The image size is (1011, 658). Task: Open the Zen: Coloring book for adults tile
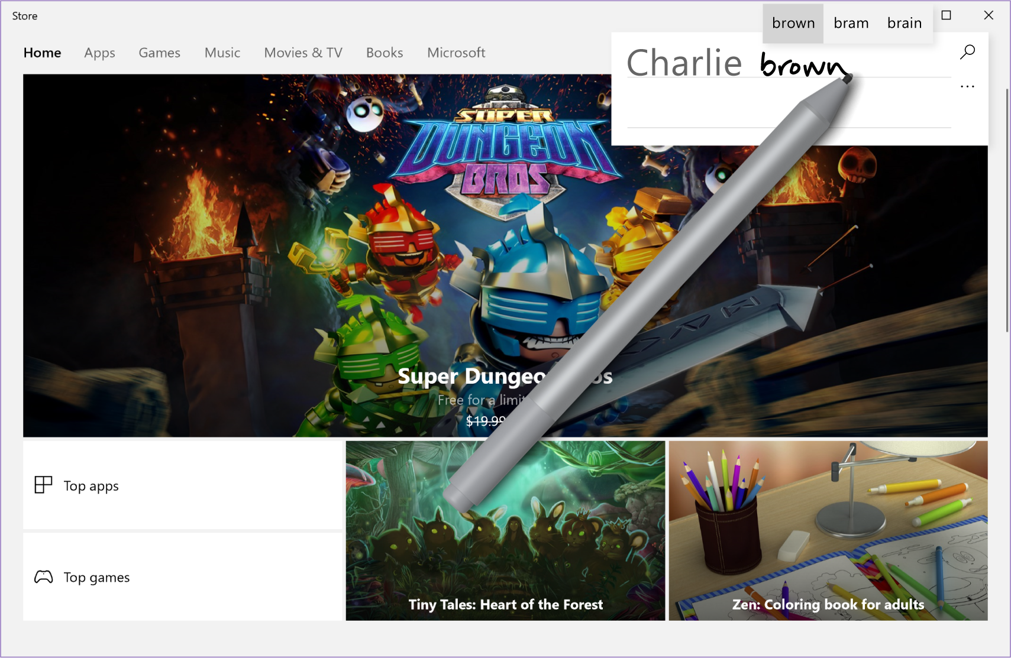(828, 530)
